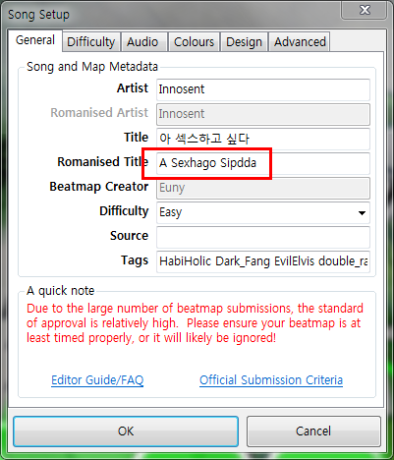Click the Tags input field
Screen dimensions: 394x460
coord(263,261)
